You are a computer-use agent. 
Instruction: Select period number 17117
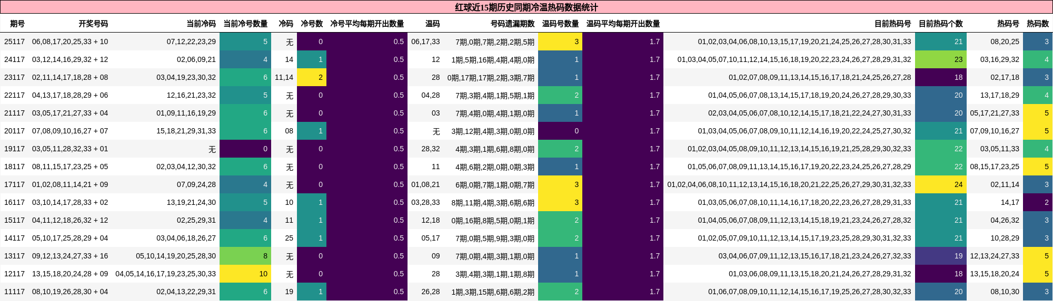(x=14, y=184)
